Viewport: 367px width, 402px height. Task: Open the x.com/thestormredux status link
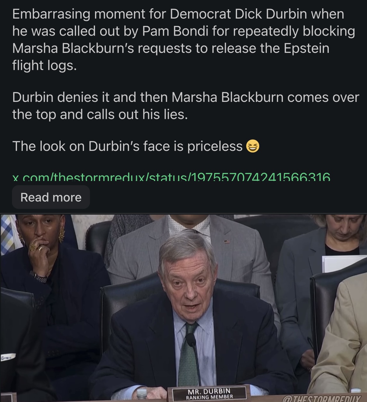(x=171, y=177)
